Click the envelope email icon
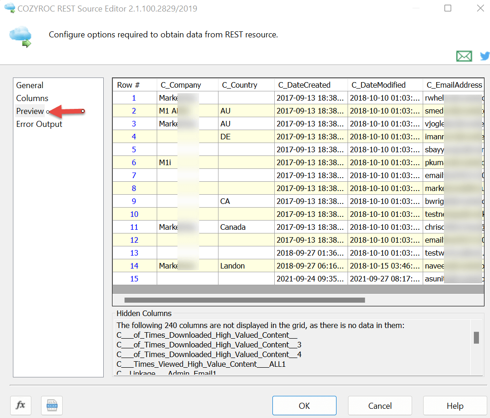This screenshot has height=418, width=490. tap(464, 56)
